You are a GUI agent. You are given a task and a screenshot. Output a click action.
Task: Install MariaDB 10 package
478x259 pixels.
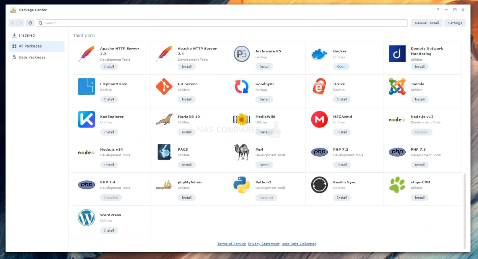187,132
